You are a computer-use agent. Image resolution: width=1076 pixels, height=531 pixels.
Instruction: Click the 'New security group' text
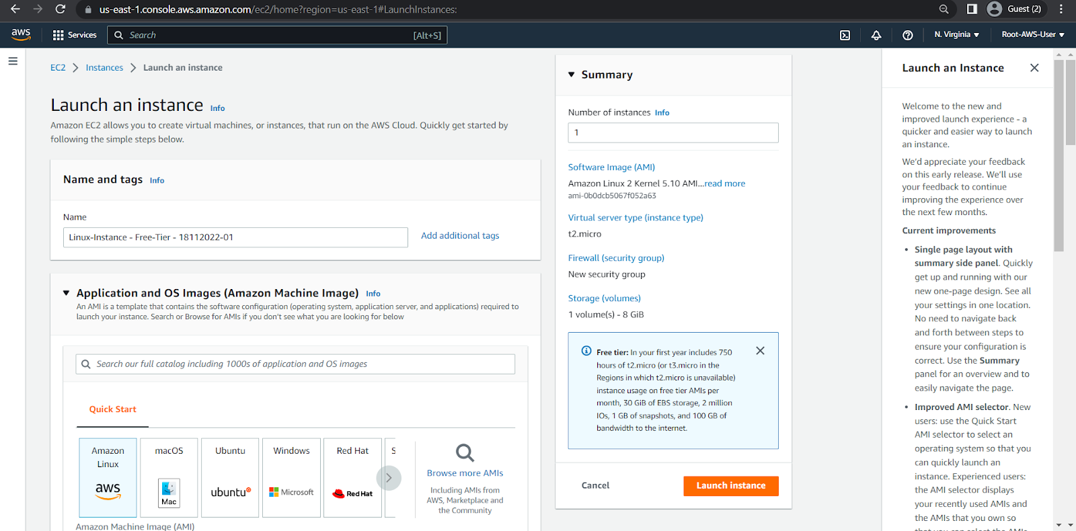607,274
